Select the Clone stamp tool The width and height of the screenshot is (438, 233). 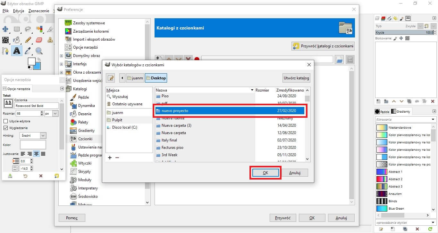coord(50,40)
